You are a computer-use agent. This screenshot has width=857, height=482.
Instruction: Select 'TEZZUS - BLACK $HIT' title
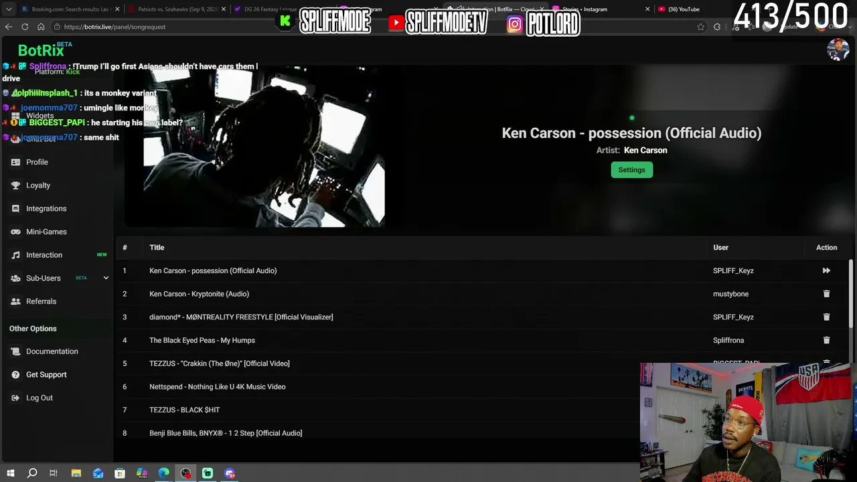click(x=185, y=410)
